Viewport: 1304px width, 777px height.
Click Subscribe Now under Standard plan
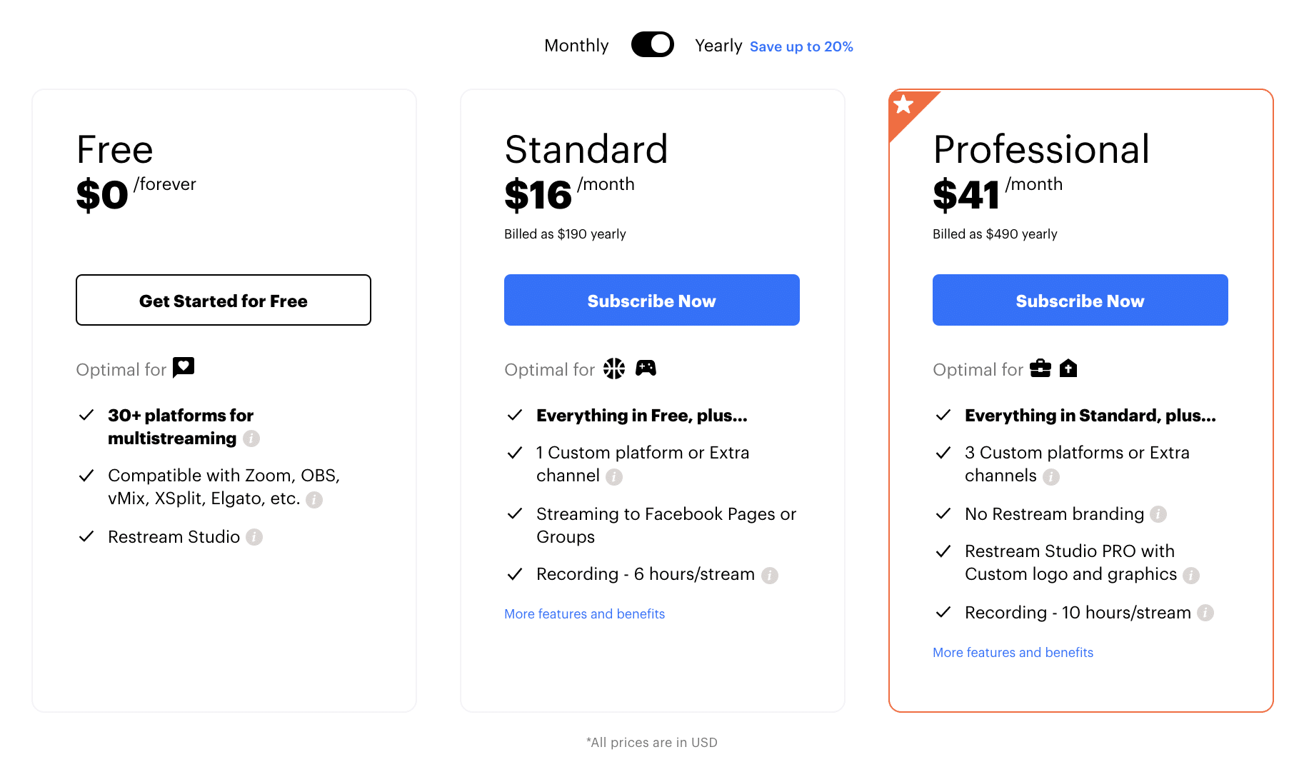pos(652,300)
